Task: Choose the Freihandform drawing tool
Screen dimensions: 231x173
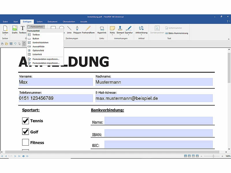Action: click(x=88, y=29)
